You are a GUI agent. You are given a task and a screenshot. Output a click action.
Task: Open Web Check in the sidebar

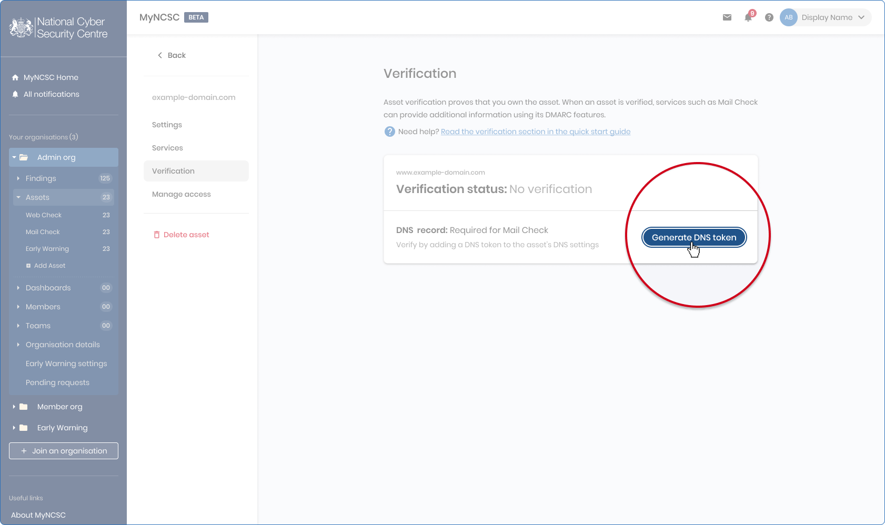pos(44,215)
